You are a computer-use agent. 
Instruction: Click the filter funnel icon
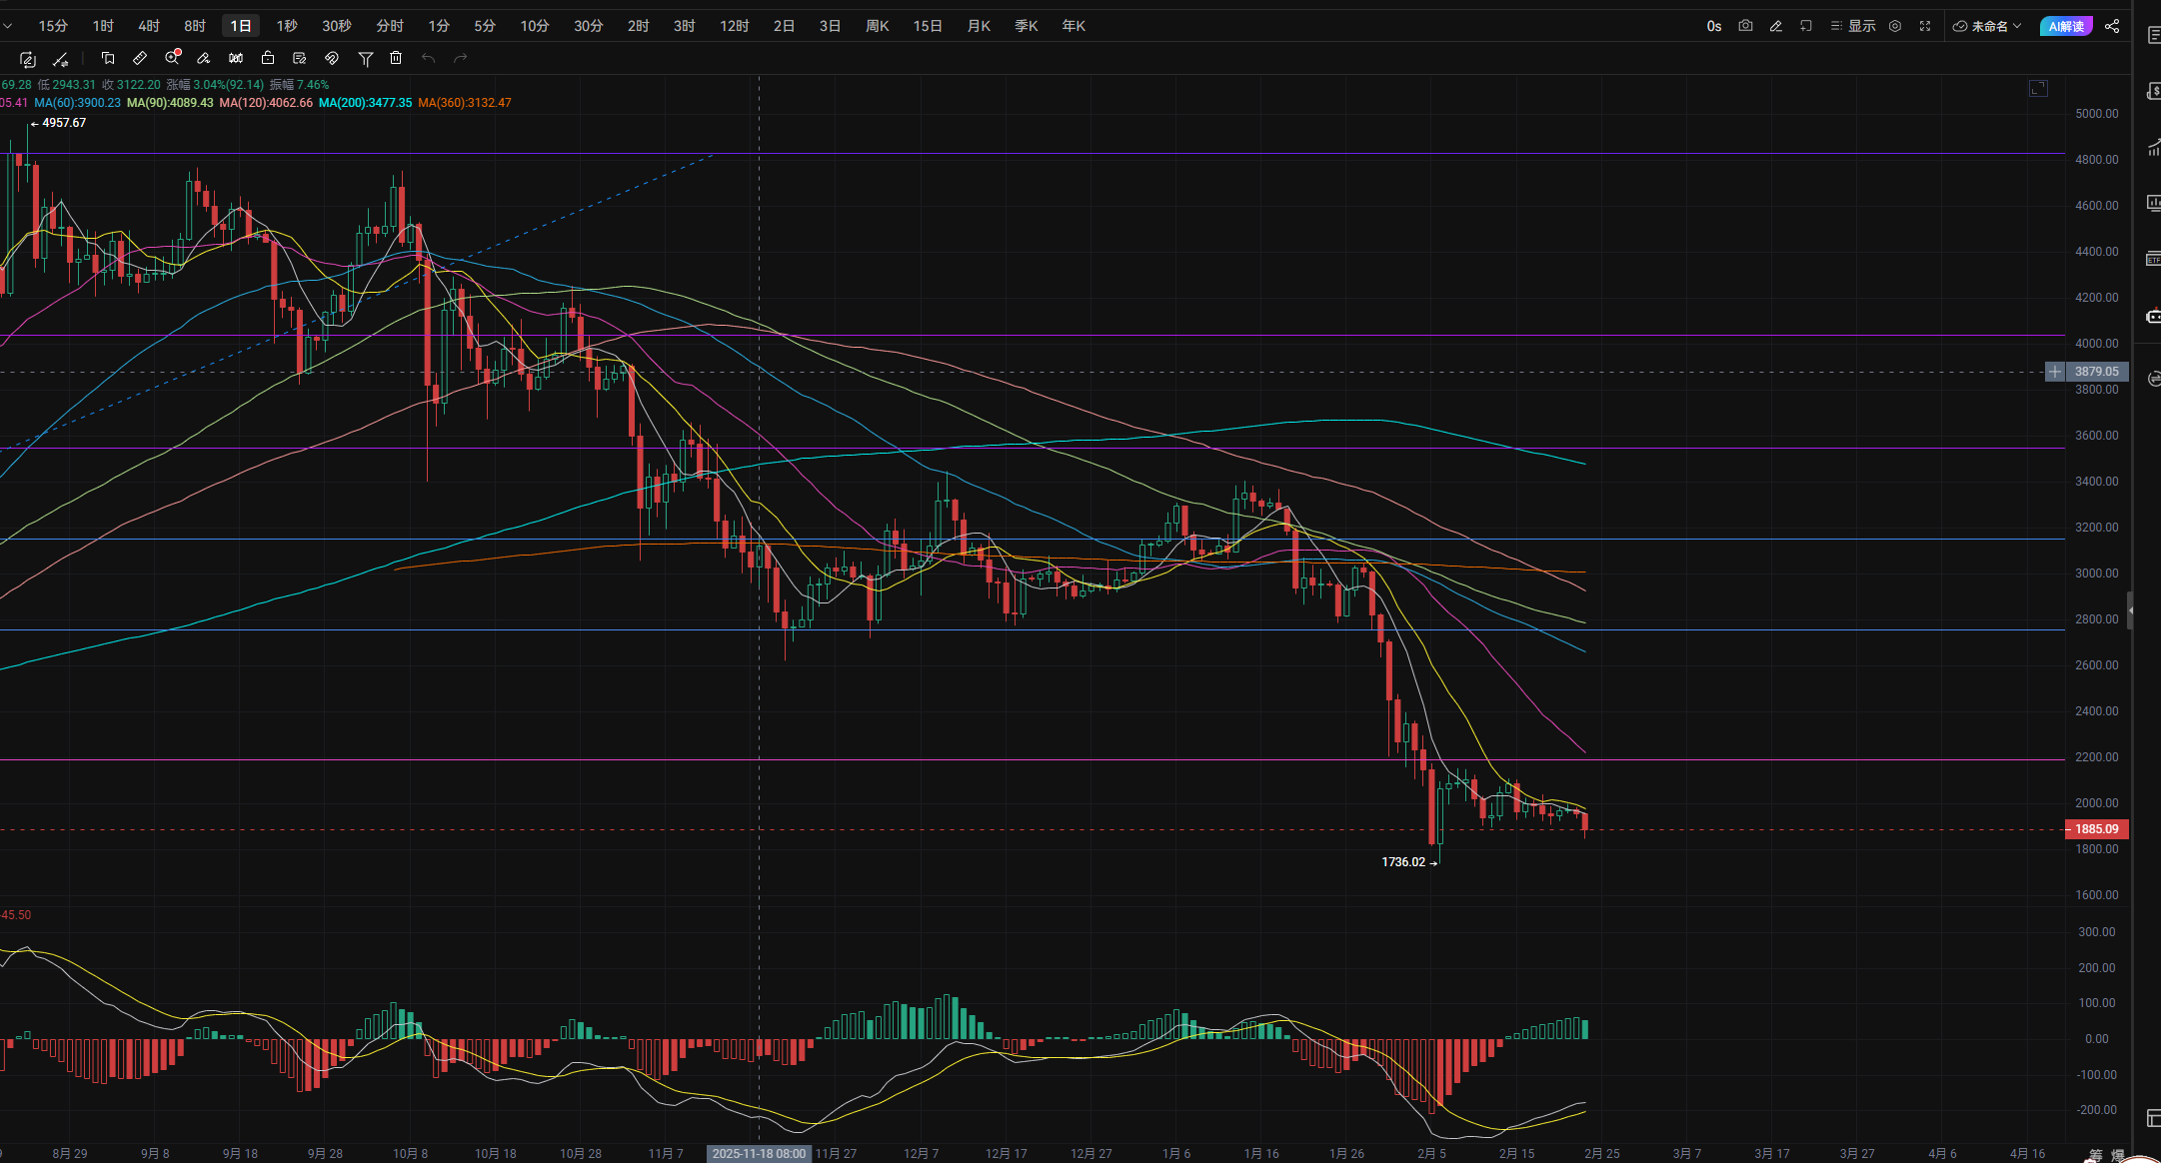coord(366,59)
